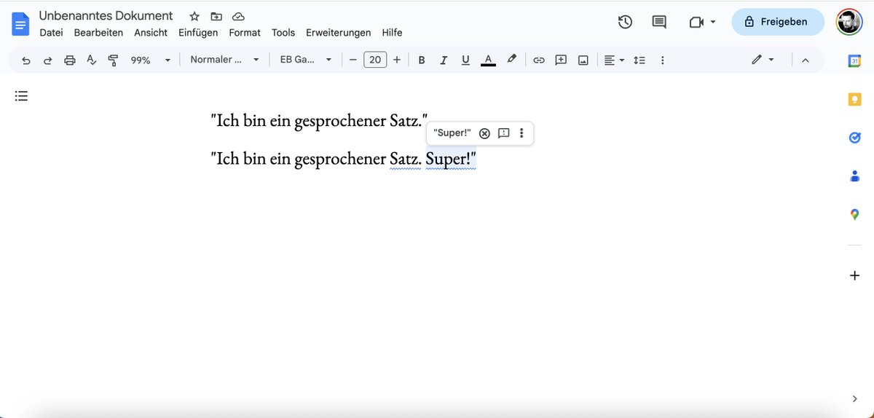The height and width of the screenshot is (418, 874).
Task: Add a comment from toolbar
Action: click(561, 60)
